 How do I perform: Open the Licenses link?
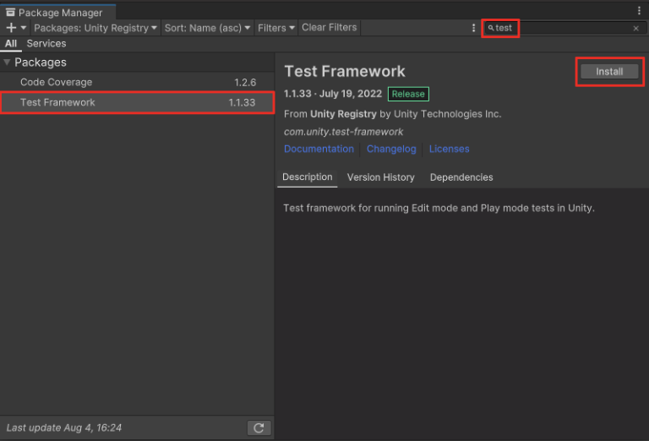point(449,149)
